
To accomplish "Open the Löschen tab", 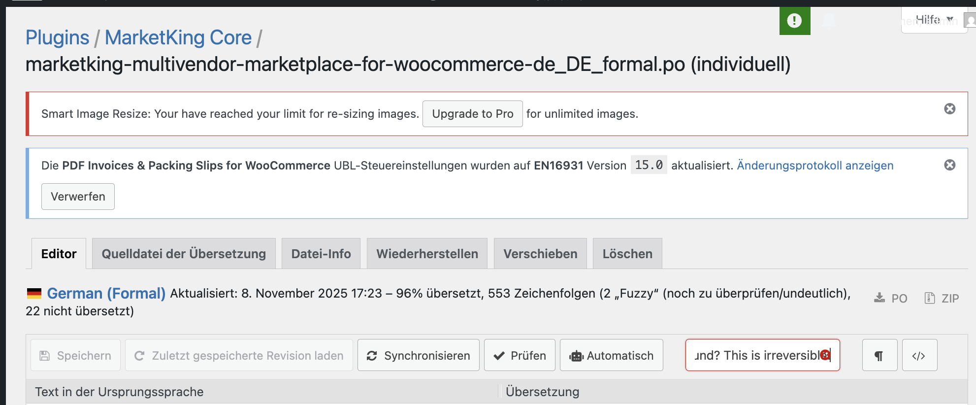I will [627, 254].
